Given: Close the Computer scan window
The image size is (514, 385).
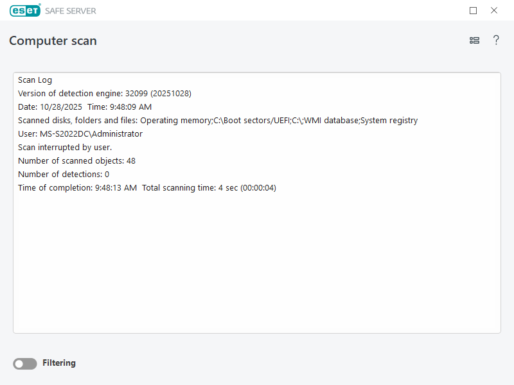Looking at the screenshot, I should pos(494,10).
